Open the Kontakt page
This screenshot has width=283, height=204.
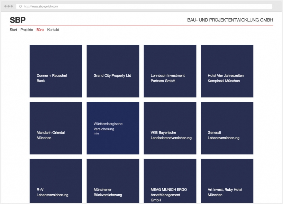tap(53, 30)
